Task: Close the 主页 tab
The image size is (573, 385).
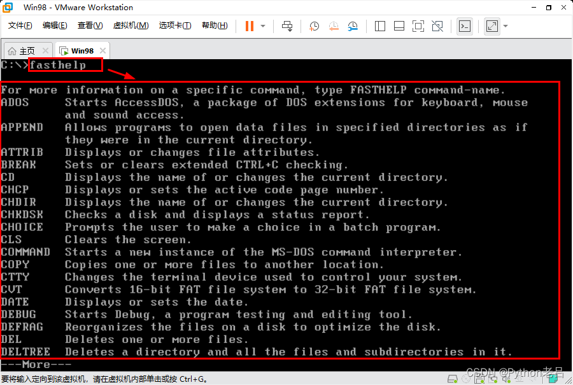Action: pos(45,50)
